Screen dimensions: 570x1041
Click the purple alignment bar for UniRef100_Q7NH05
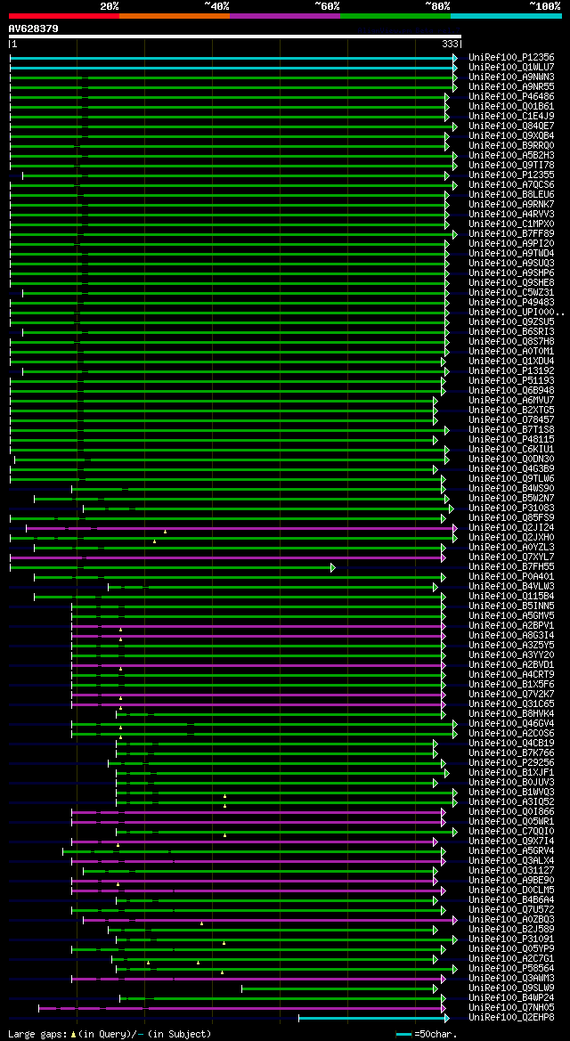coord(242,1008)
